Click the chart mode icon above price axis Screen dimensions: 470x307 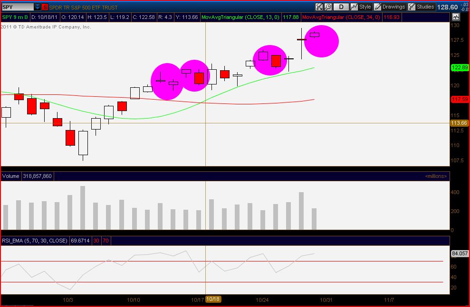click(x=456, y=17)
